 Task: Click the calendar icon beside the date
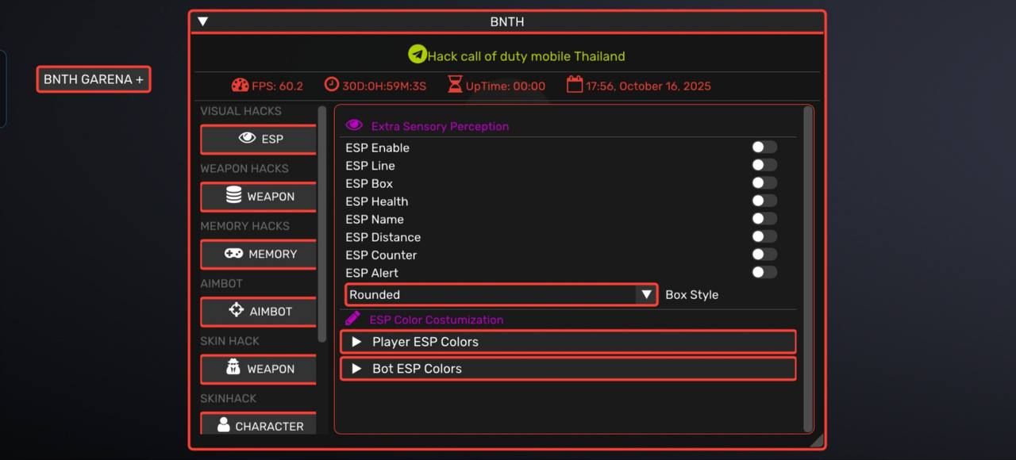click(575, 85)
